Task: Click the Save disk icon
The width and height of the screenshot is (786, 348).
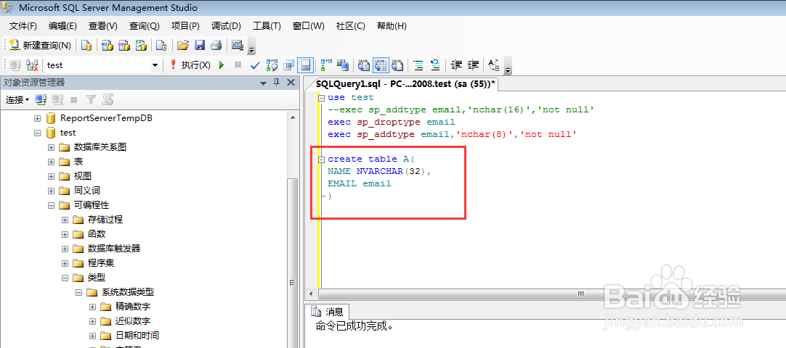Action: tap(200, 46)
